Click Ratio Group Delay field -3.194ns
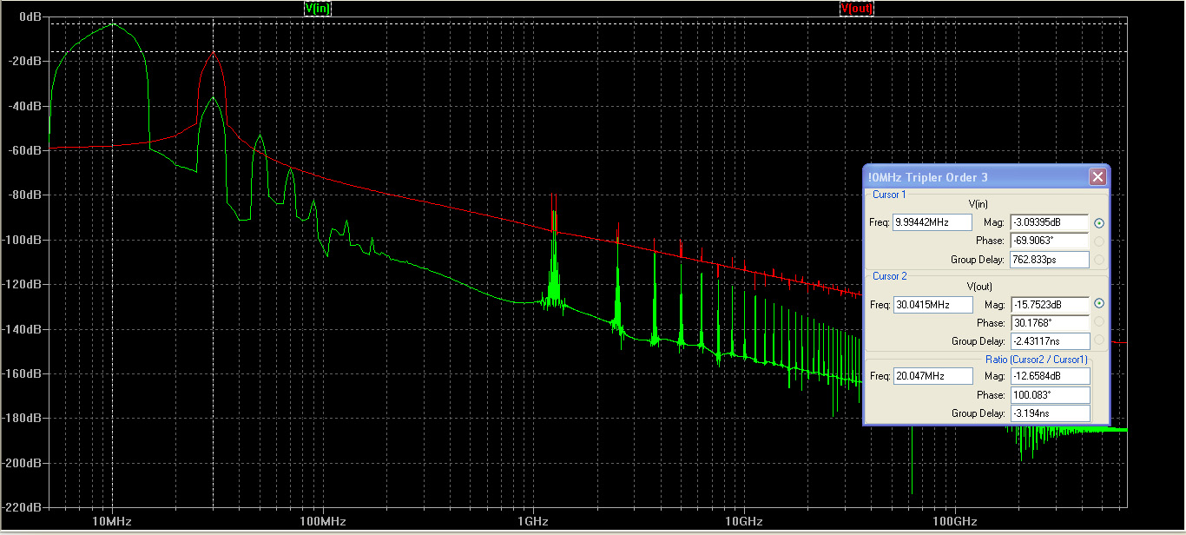1186x535 pixels. click(1049, 413)
